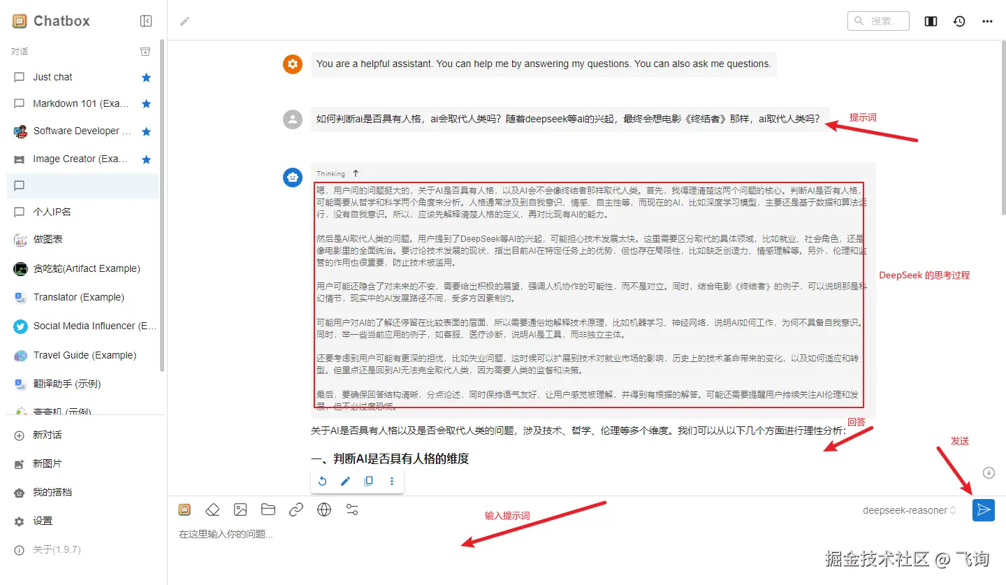Open the 贪吃蛇(Artifact Example) conversation
This screenshot has width=1006, height=585.
click(x=82, y=268)
